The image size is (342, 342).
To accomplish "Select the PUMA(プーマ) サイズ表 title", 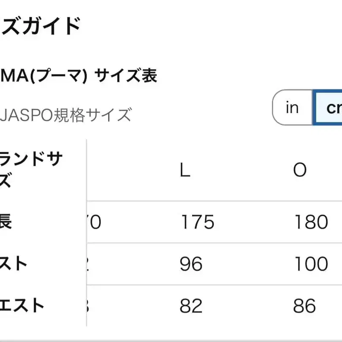I will [78, 75].
